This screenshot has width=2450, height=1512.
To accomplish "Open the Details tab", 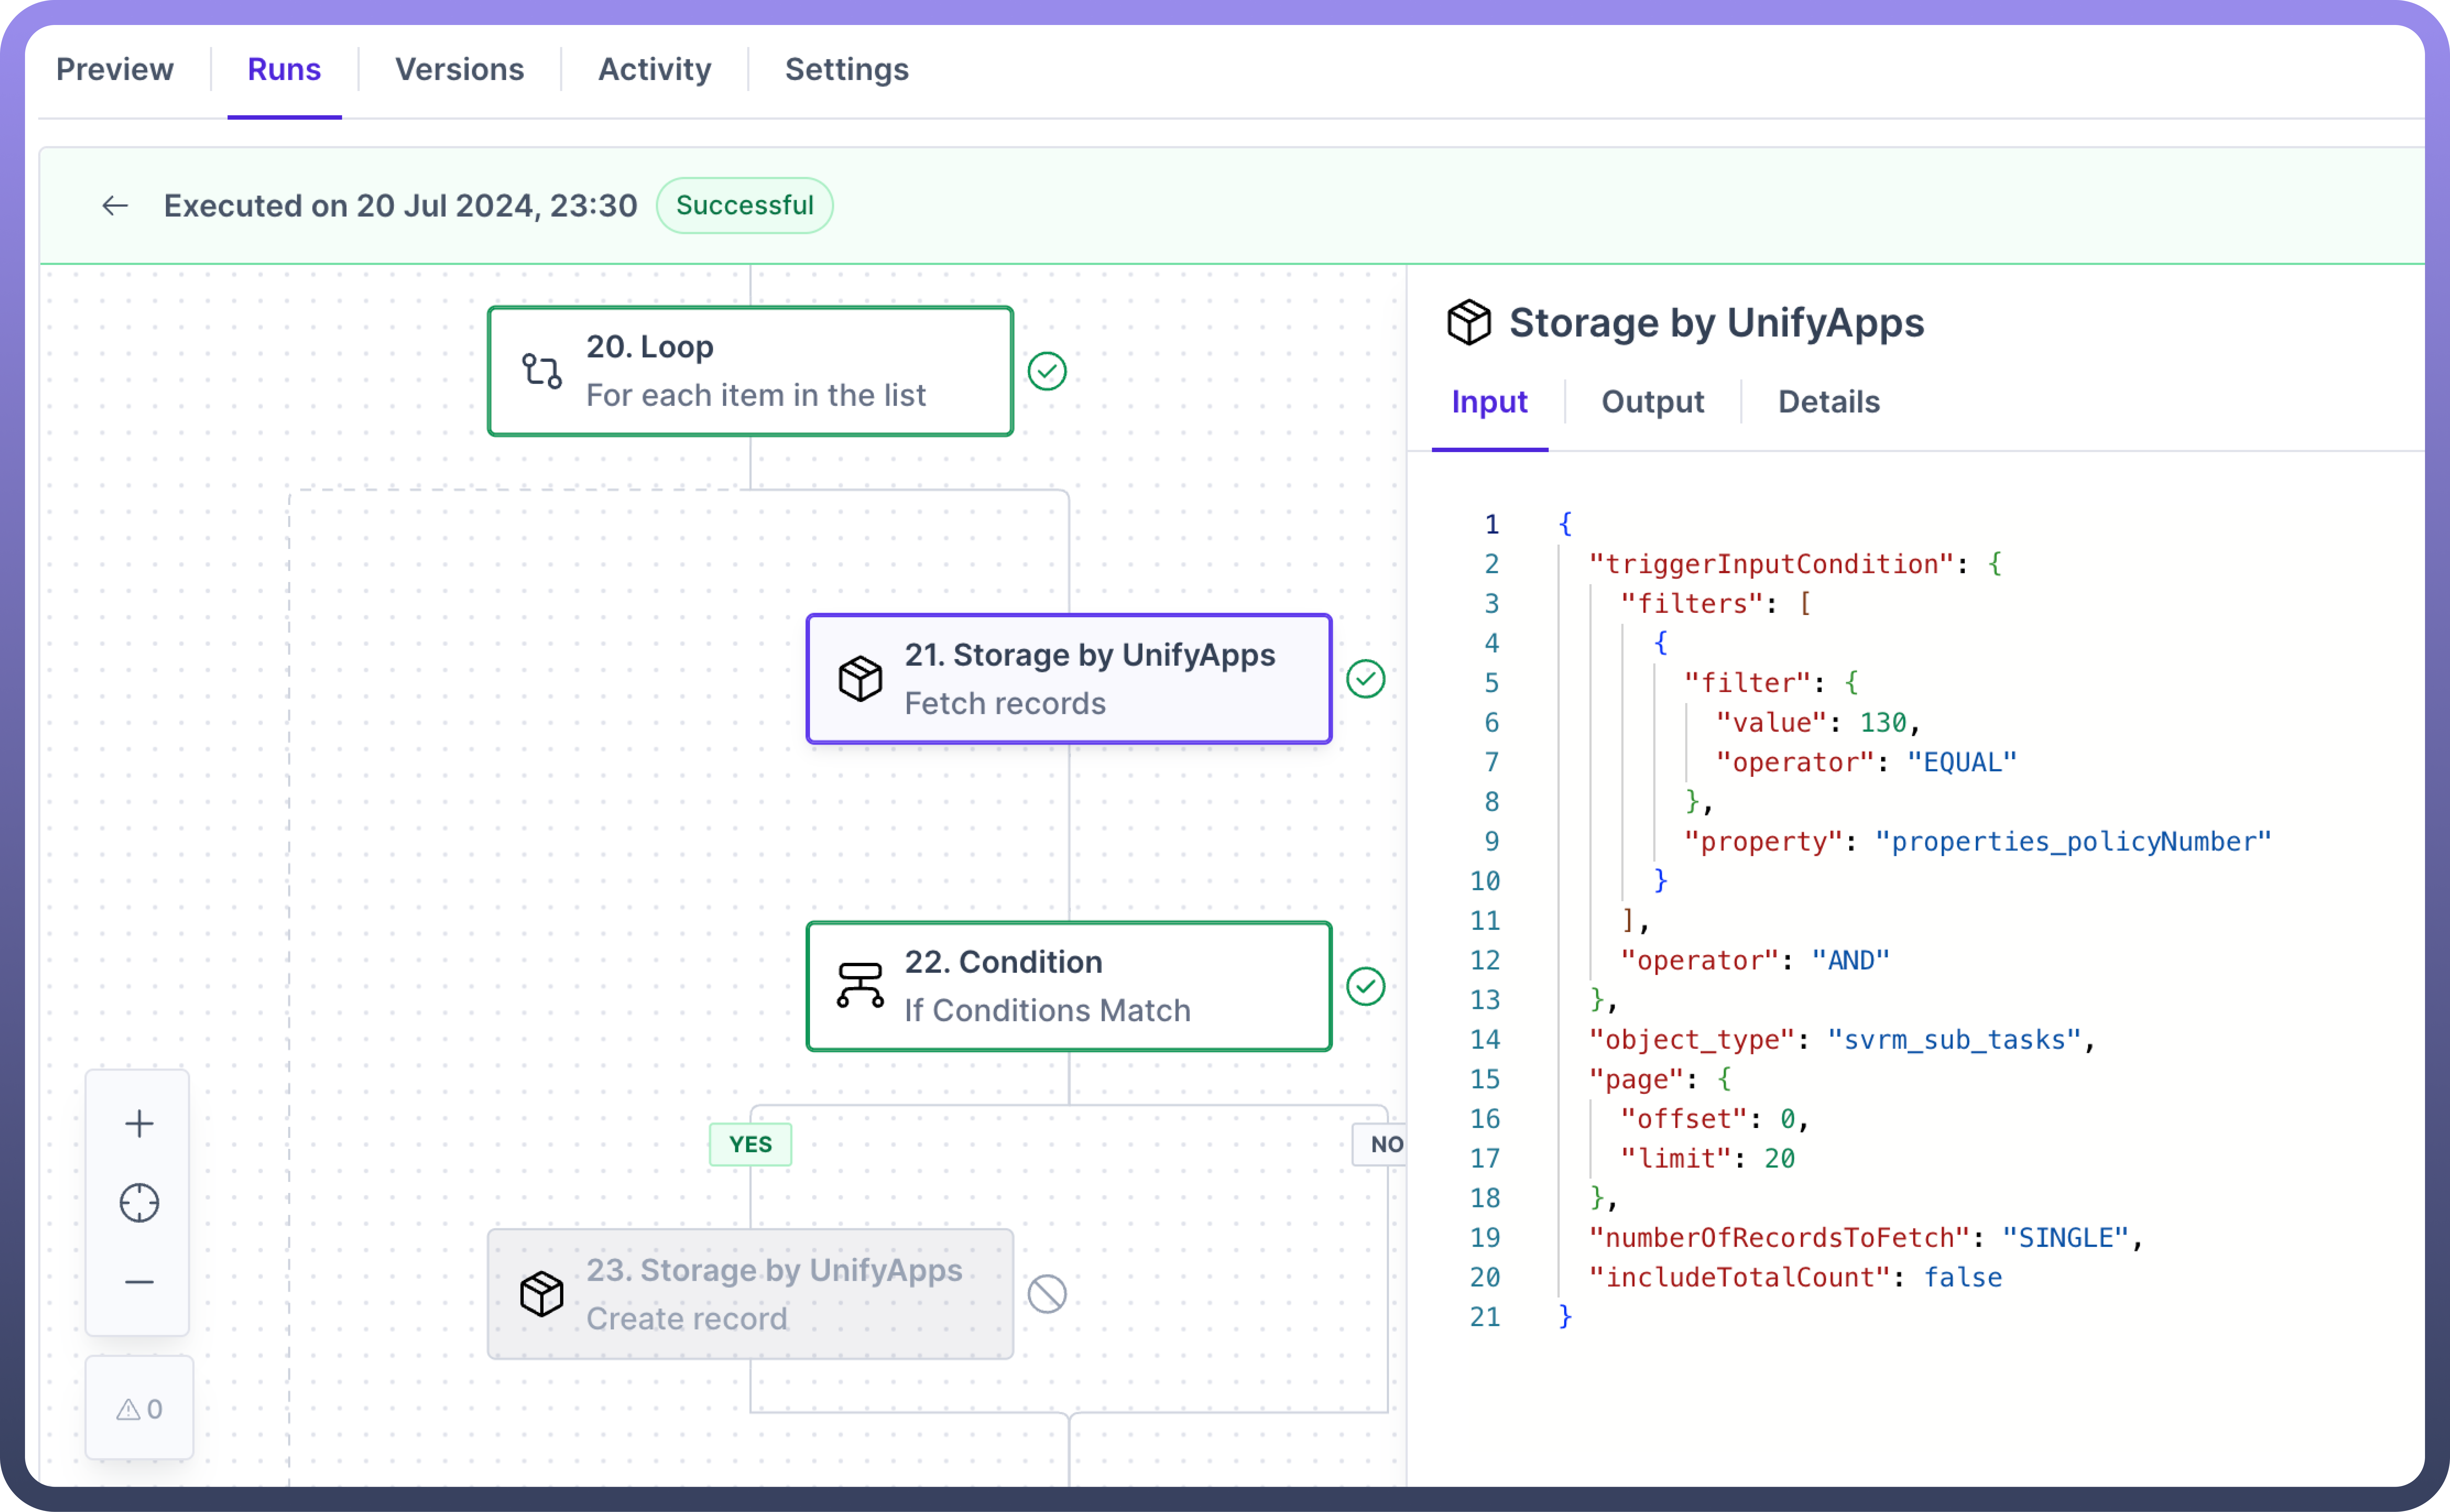I will (x=1828, y=402).
